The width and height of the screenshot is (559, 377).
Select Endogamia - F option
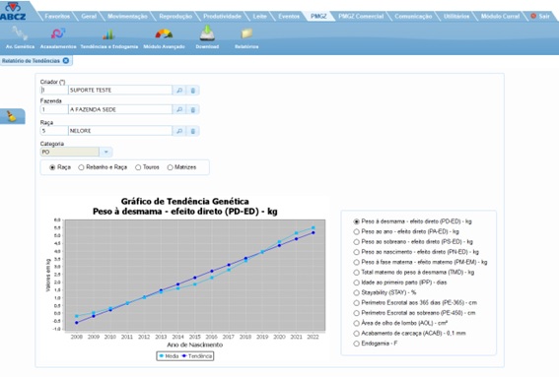356,344
